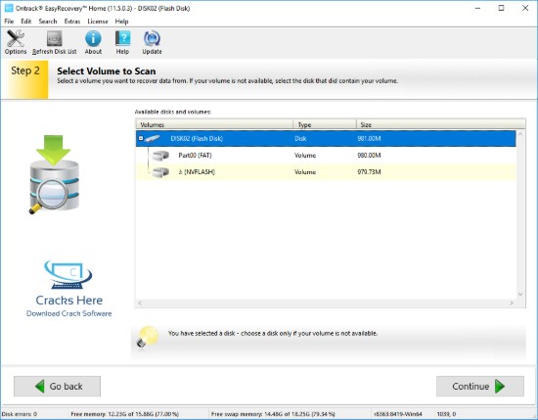The width and height of the screenshot is (538, 420).
Task: Open the Extras menu
Action: pos(72,22)
